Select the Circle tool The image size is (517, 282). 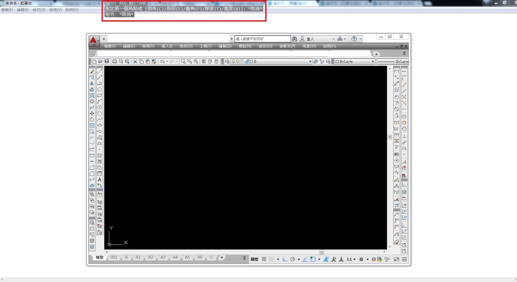[x=100, y=107]
